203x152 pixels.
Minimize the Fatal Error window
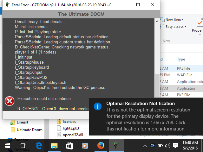coord(124,5)
